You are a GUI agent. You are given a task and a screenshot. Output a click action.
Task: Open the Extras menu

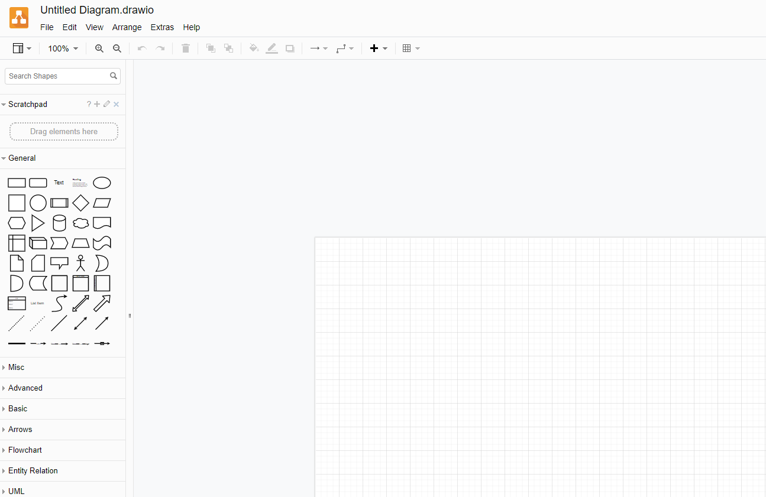point(162,27)
